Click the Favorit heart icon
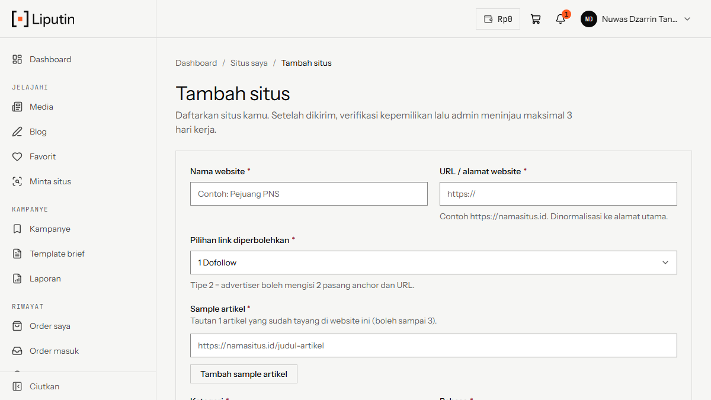The image size is (711, 400). (17, 156)
